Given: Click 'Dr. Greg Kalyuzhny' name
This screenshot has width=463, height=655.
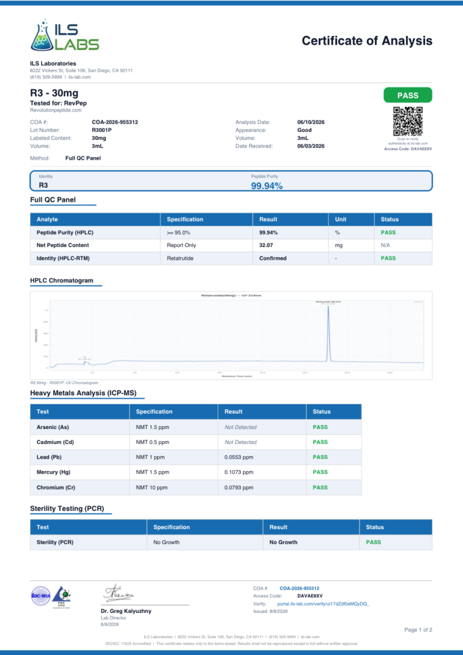Looking at the screenshot, I should point(126,611).
